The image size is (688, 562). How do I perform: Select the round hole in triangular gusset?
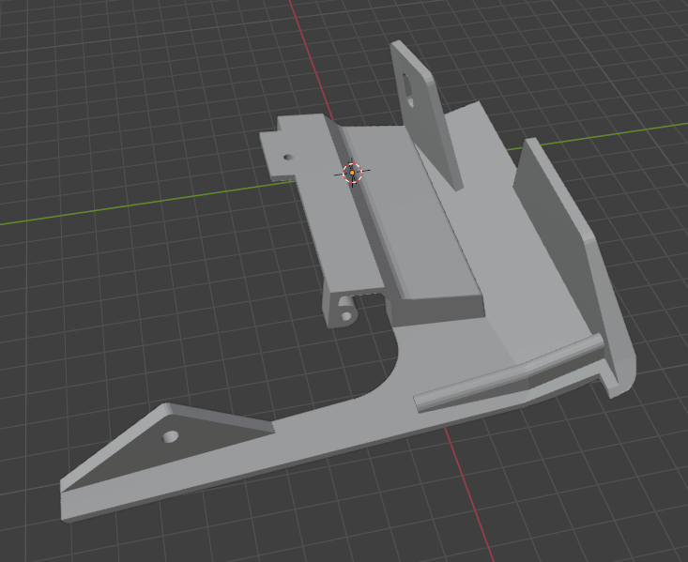click(x=170, y=436)
